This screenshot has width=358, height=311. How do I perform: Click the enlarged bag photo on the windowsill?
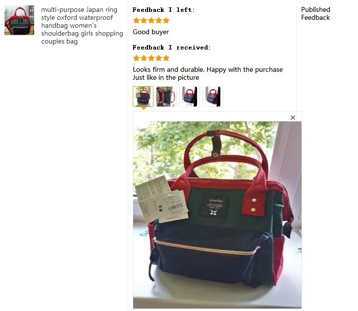click(x=217, y=214)
